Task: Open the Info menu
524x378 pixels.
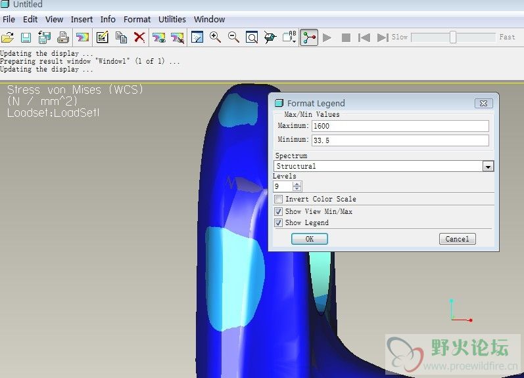Action: pyautogui.click(x=108, y=19)
